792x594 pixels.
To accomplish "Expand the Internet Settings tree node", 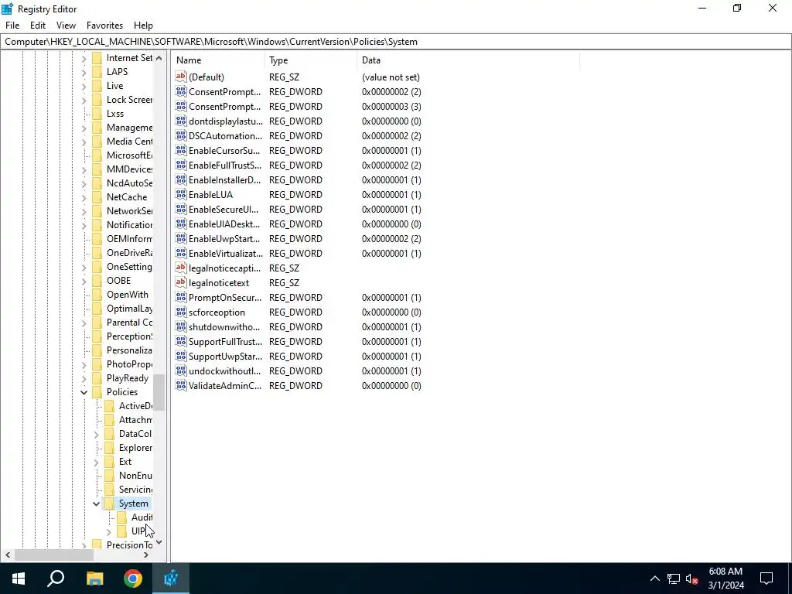I will [84, 58].
